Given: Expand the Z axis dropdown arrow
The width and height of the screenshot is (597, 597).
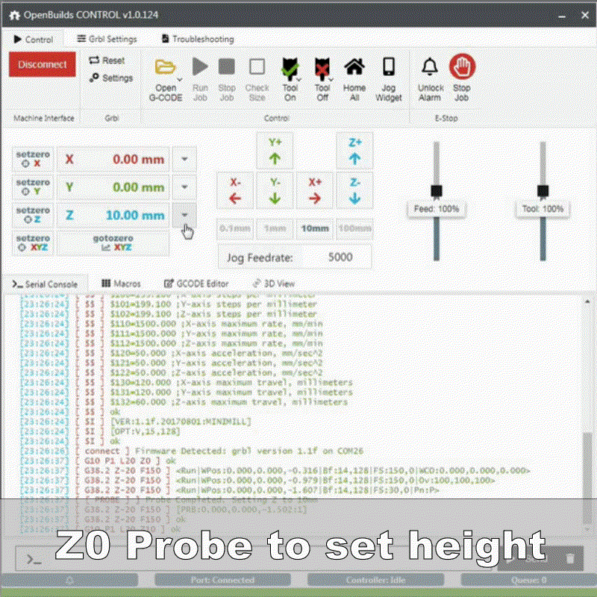Looking at the screenshot, I should click(x=184, y=215).
